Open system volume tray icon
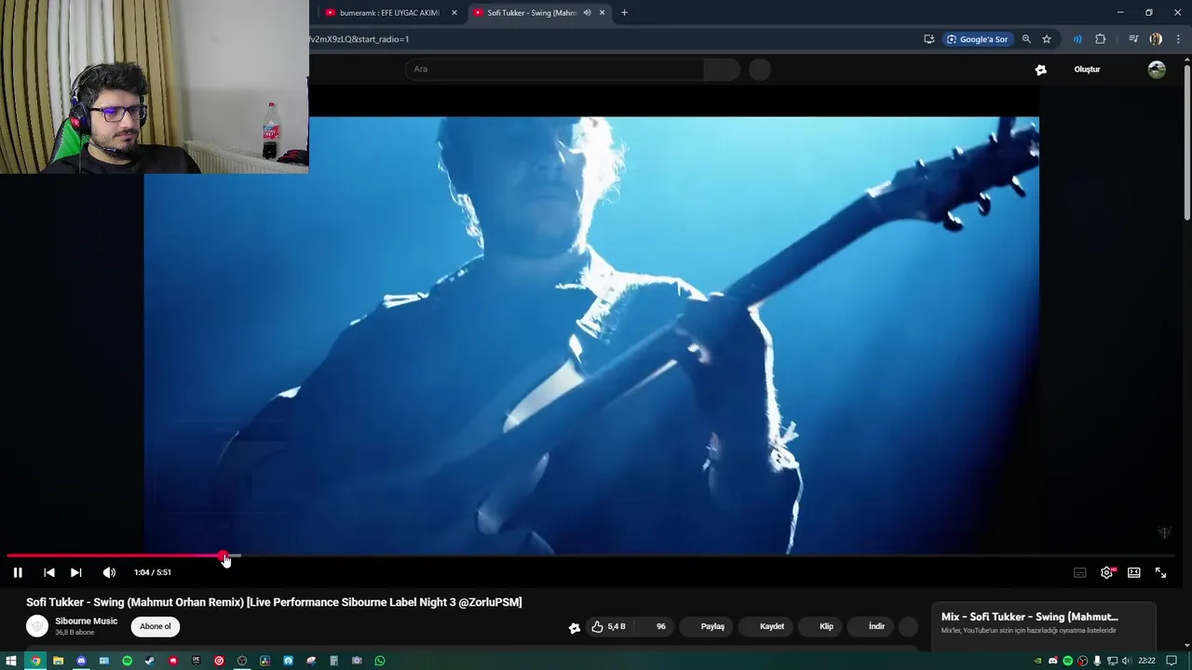The image size is (1192, 670). point(1127,661)
